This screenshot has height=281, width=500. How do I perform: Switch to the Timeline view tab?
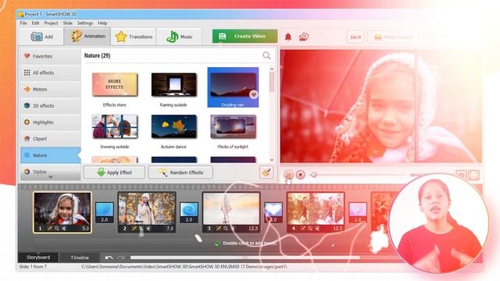click(x=80, y=258)
